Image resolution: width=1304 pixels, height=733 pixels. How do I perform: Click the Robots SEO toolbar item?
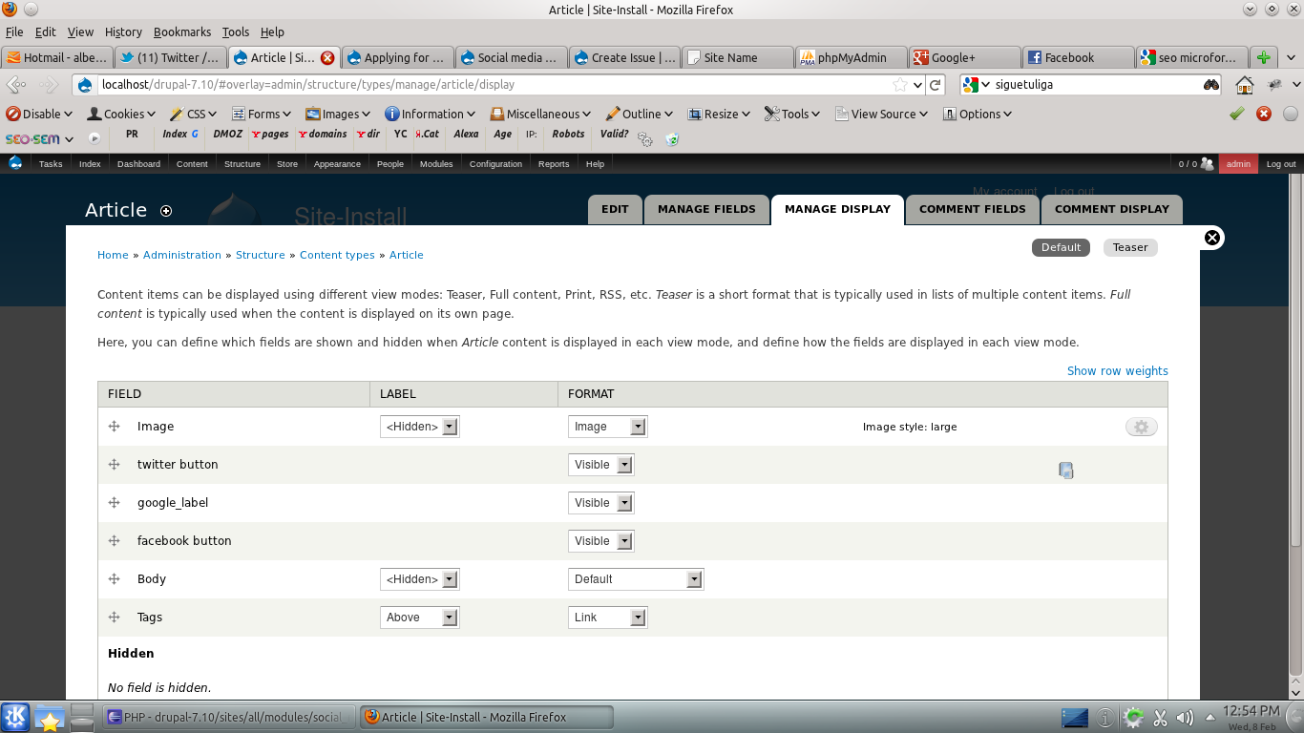pyautogui.click(x=568, y=135)
